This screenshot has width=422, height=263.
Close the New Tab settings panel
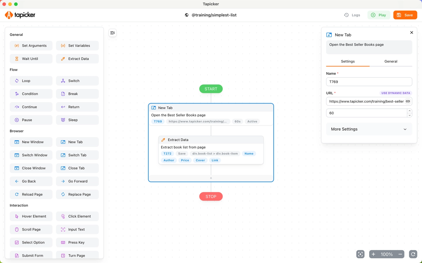point(411,32)
